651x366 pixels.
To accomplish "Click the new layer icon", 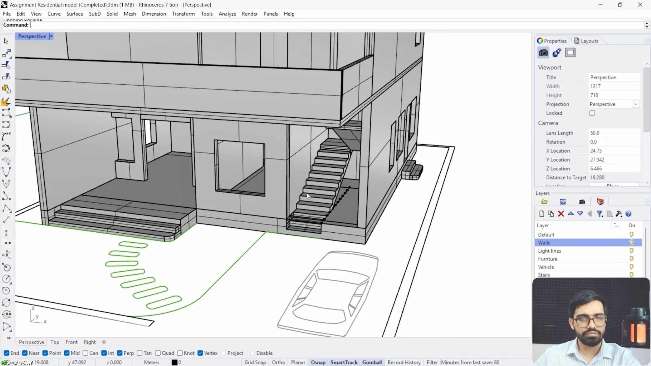I will pyautogui.click(x=541, y=214).
